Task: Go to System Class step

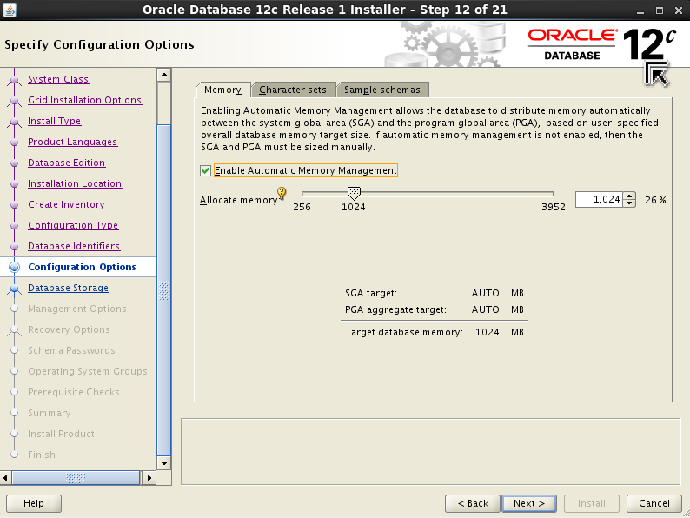Action: pyautogui.click(x=58, y=79)
